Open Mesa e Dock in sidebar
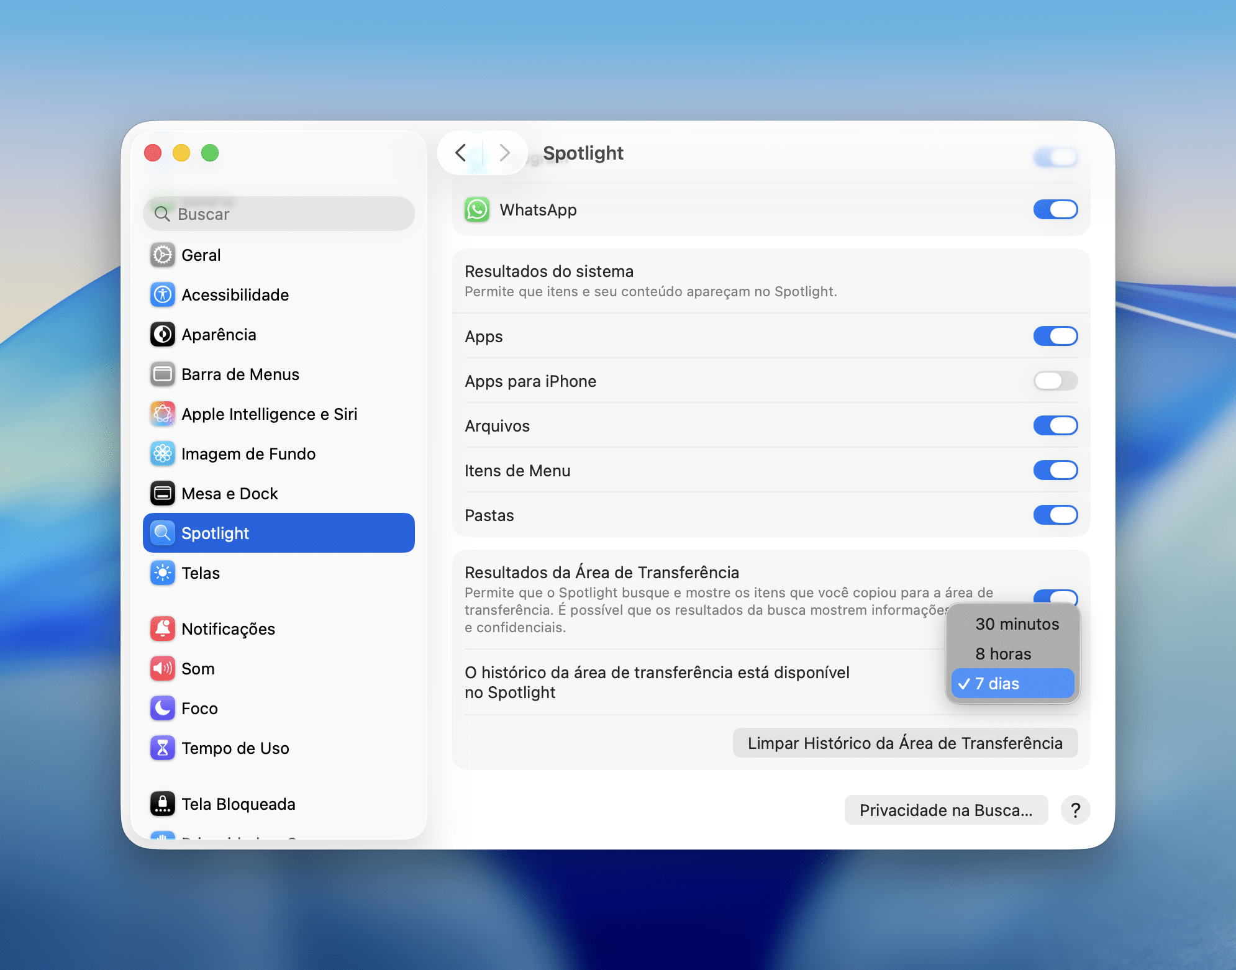The width and height of the screenshot is (1236, 970). point(229,494)
